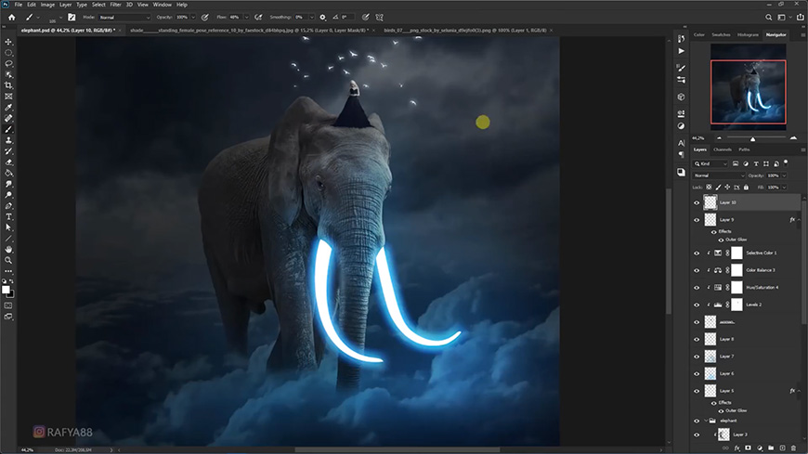
Task: Select the Clone Stamp tool
Action: (x=8, y=140)
